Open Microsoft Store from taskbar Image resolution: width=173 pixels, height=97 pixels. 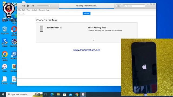tap(64, 95)
